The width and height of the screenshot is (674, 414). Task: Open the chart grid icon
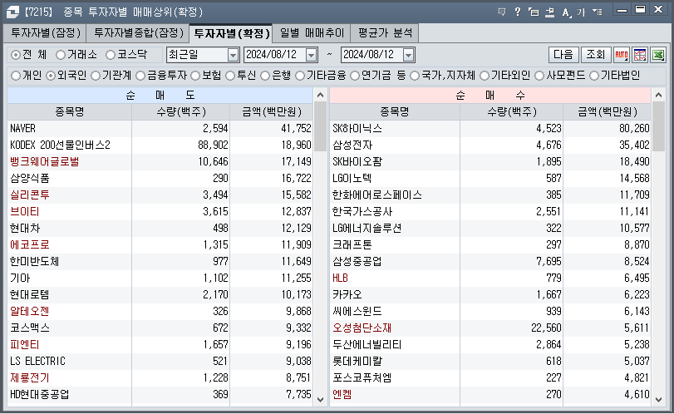click(640, 55)
